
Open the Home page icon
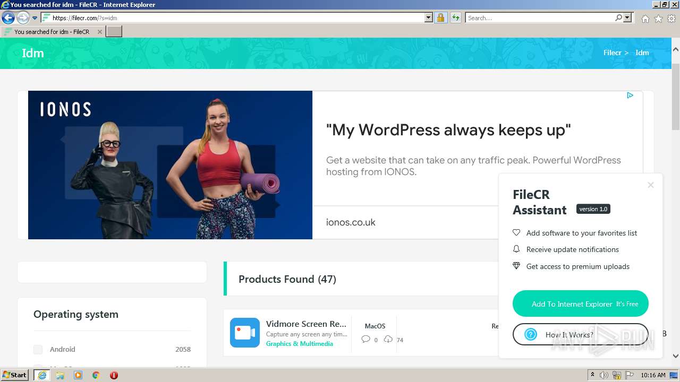click(645, 19)
